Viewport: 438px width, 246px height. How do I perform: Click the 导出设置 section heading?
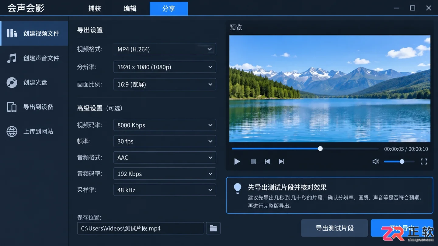click(x=90, y=30)
